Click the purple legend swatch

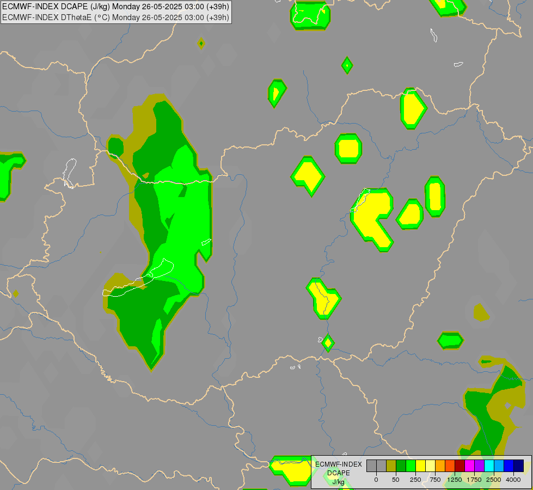479,465
